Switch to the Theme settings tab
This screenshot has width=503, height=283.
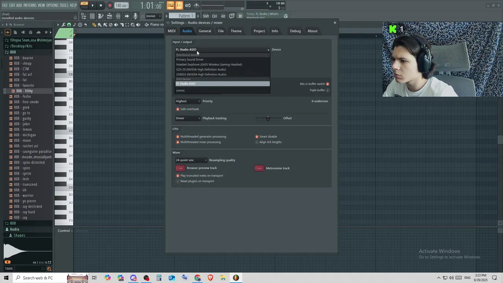[x=236, y=31]
